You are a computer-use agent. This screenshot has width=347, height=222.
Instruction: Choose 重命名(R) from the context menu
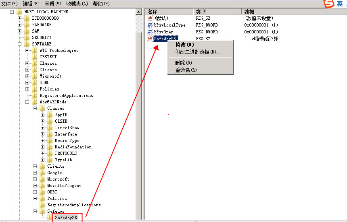tap(186, 70)
